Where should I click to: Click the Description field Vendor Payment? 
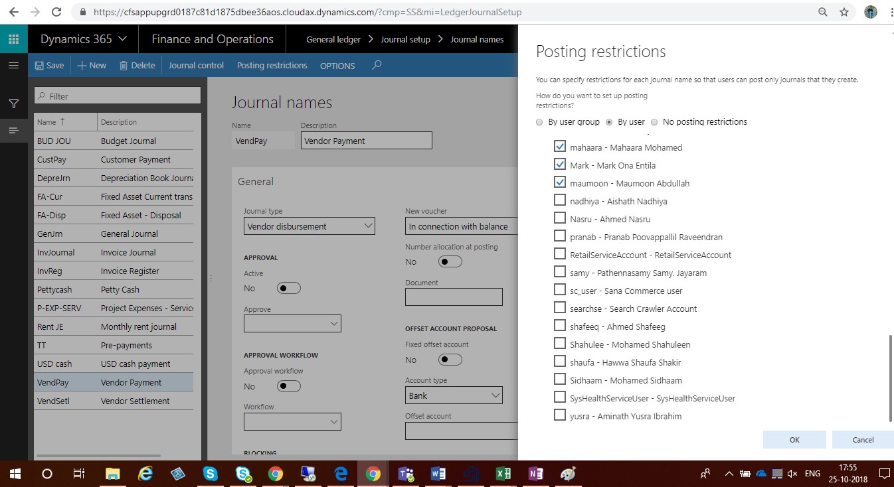[366, 141]
